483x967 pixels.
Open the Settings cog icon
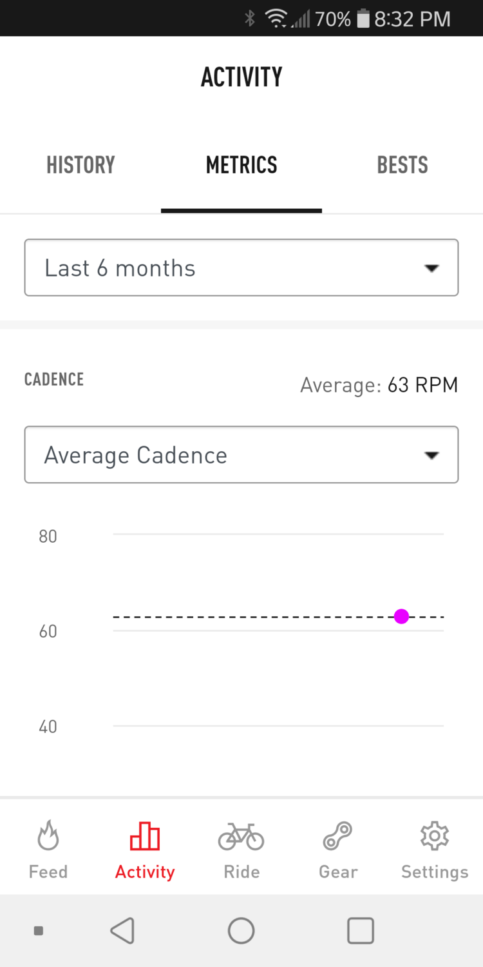pos(435,836)
